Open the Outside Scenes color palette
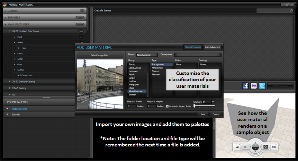This screenshot has height=161, width=298. coord(19,109)
